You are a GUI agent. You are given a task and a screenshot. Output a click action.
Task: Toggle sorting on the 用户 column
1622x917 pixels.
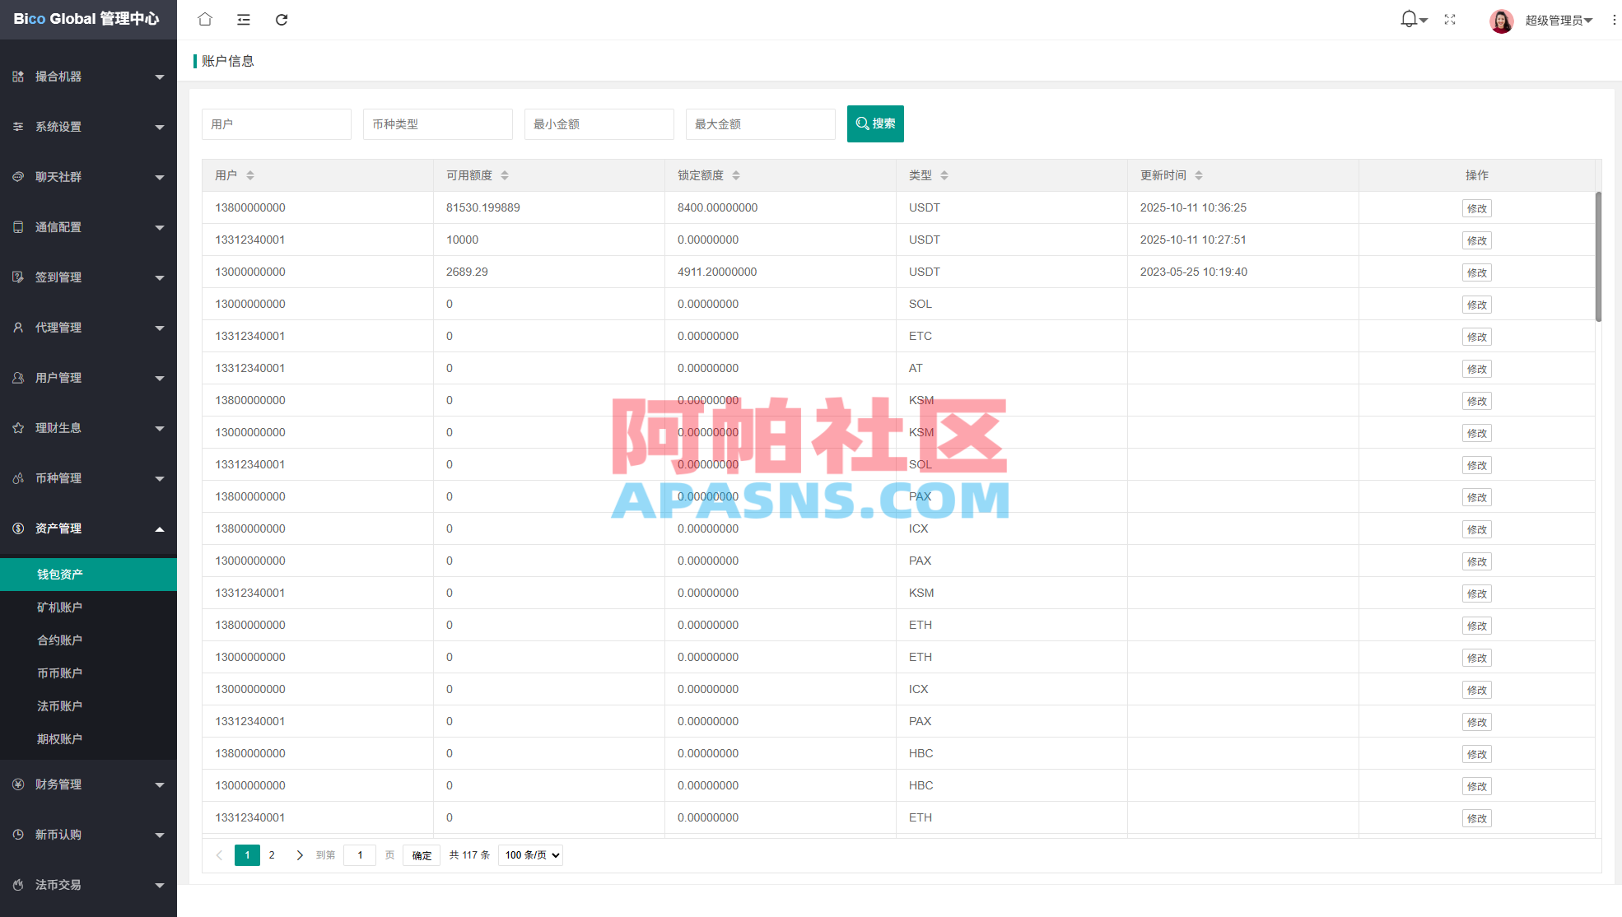pos(249,175)
